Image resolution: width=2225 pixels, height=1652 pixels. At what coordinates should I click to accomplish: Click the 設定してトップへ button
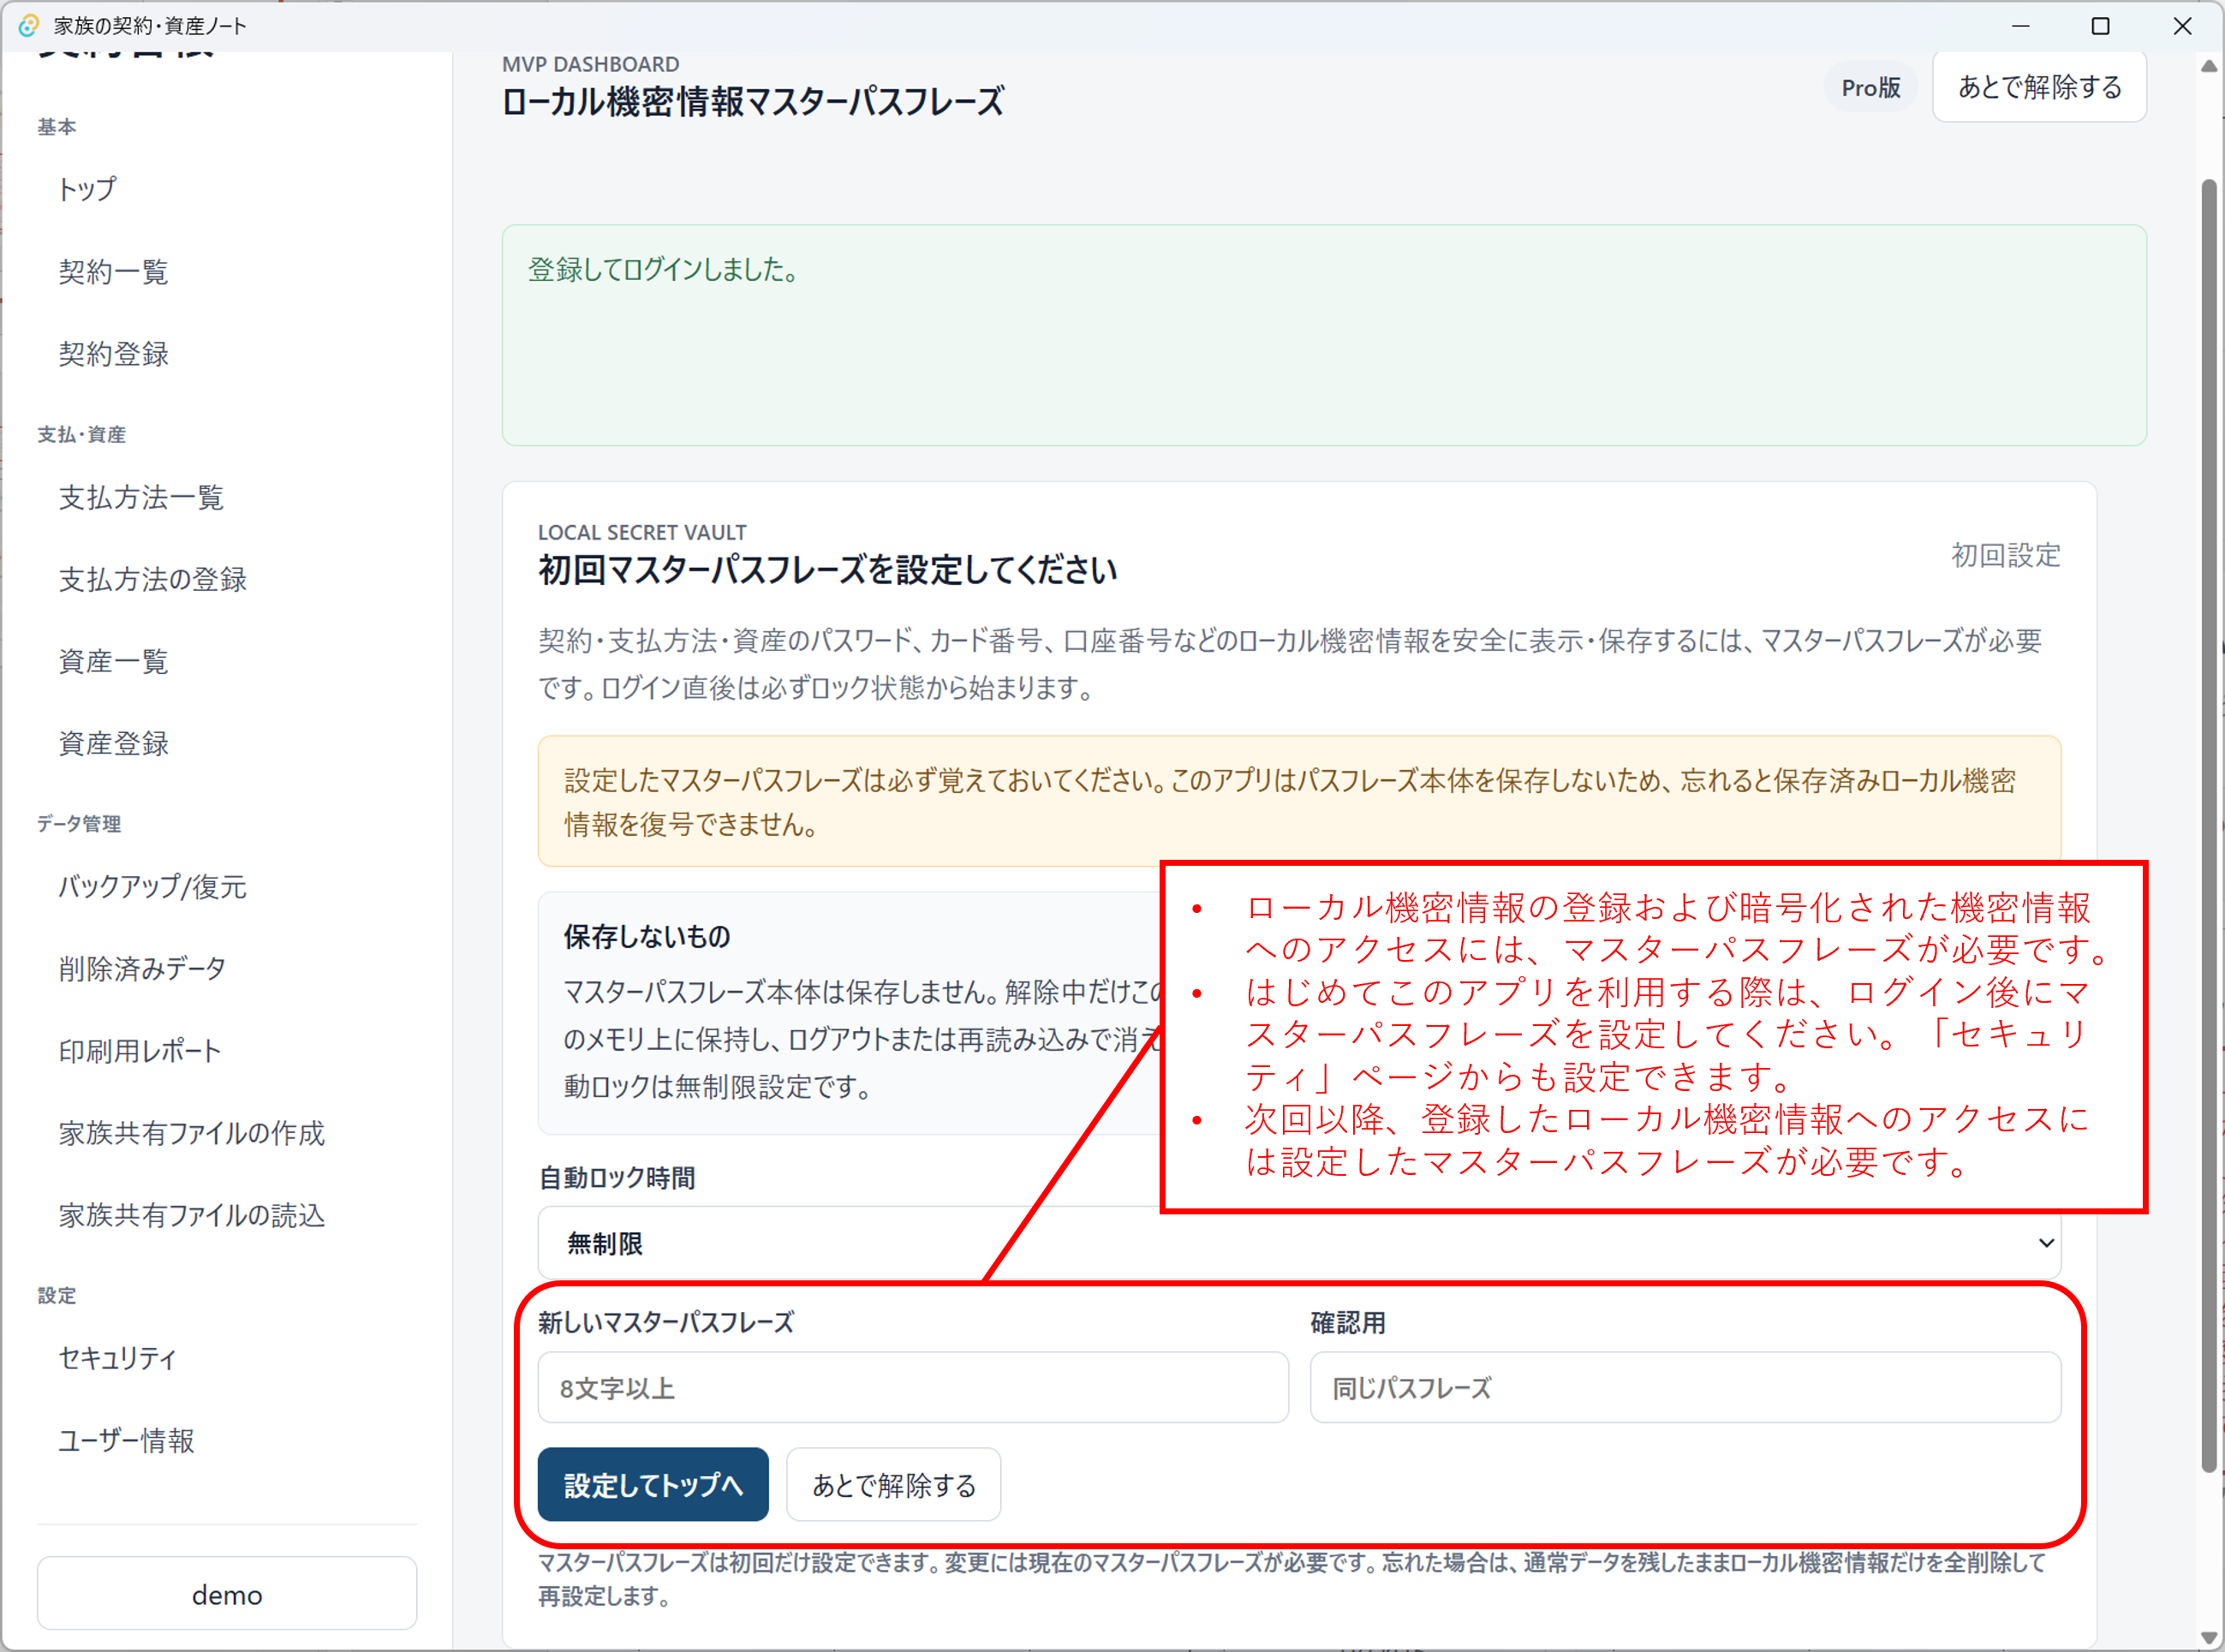pos(653,1485)
